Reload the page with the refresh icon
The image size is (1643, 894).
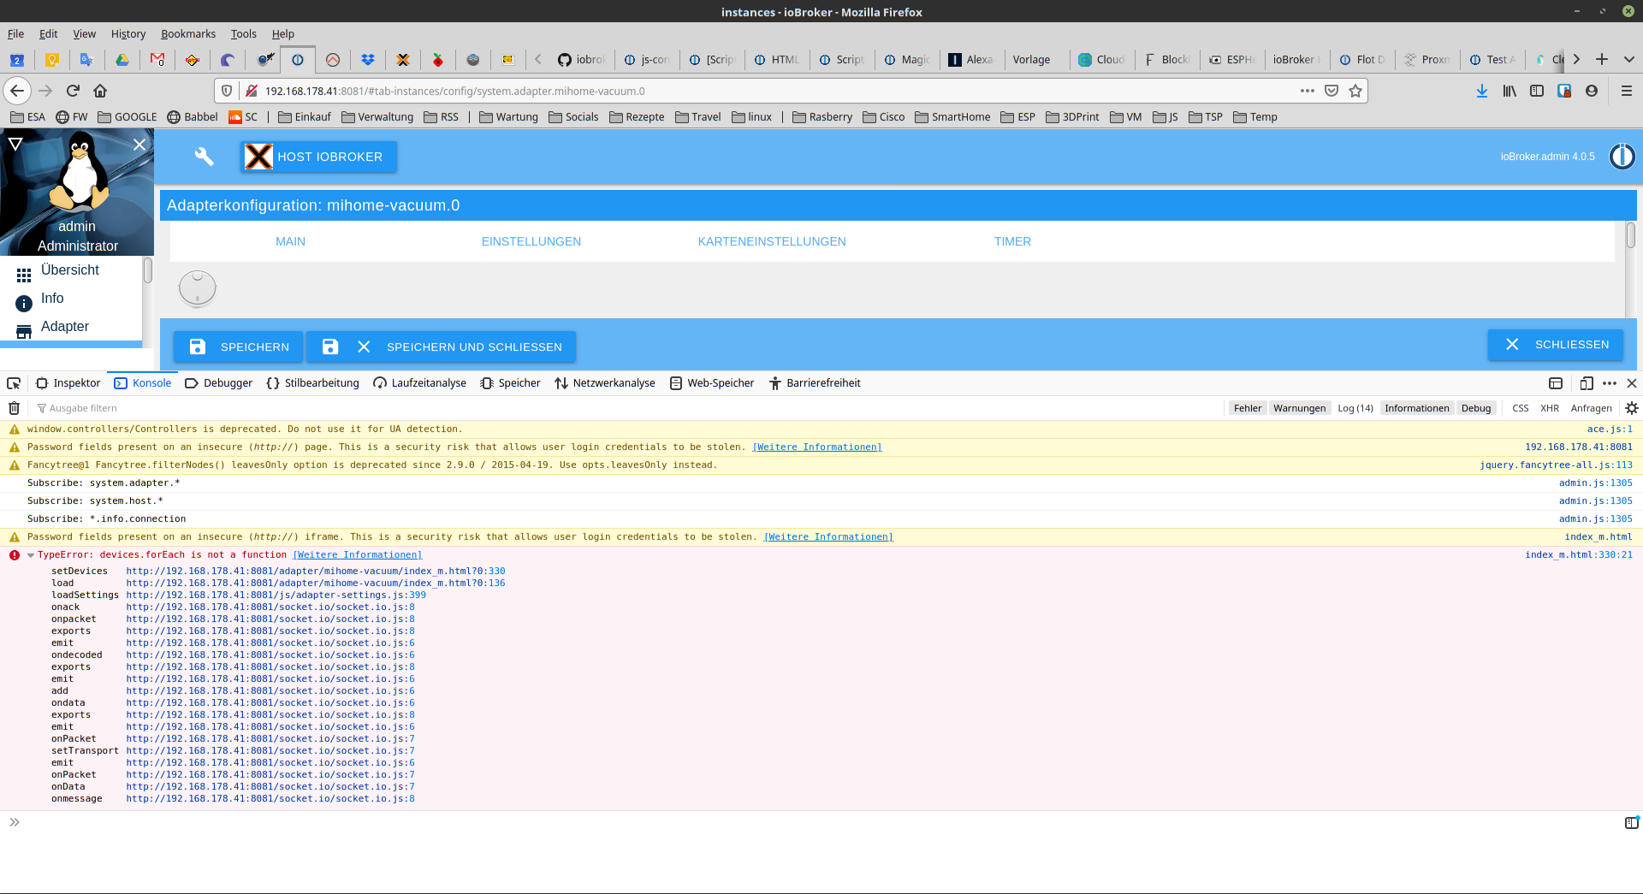(x=73, y=91)
